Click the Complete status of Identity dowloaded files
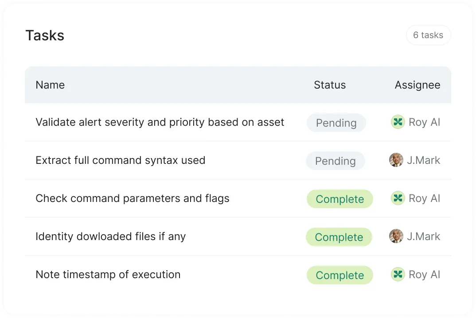 click(339, 237)
